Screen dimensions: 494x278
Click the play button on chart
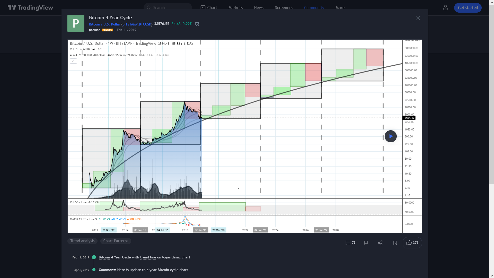click(391, 136)
